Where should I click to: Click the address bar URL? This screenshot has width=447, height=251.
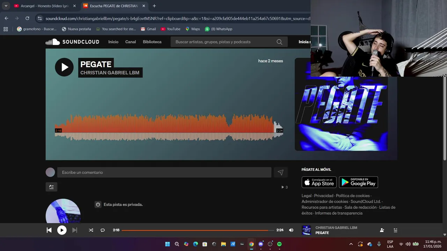tap(177, 18)
